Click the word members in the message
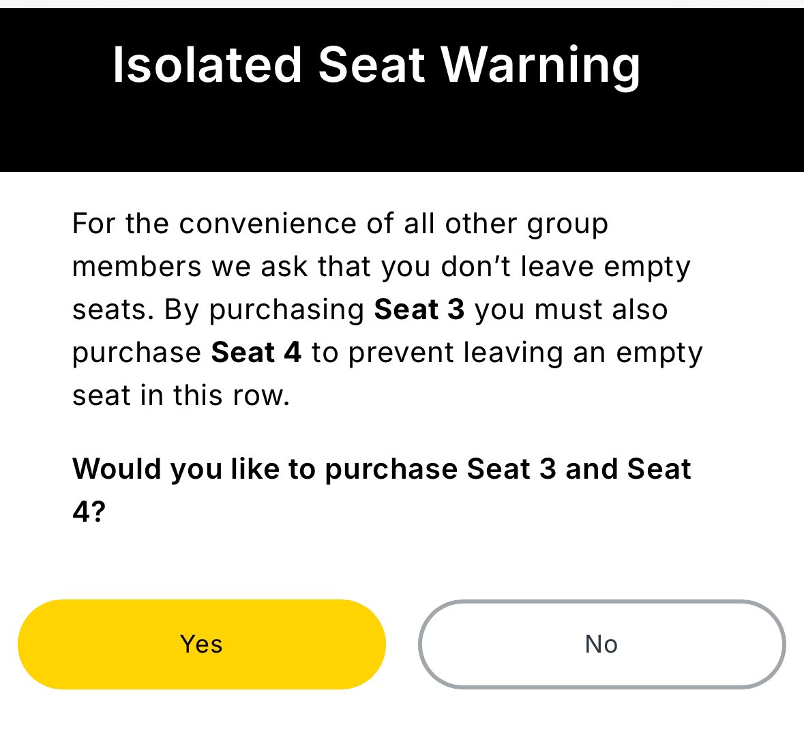The width and height of the screenshot is (804, 729). coord(137,267)
